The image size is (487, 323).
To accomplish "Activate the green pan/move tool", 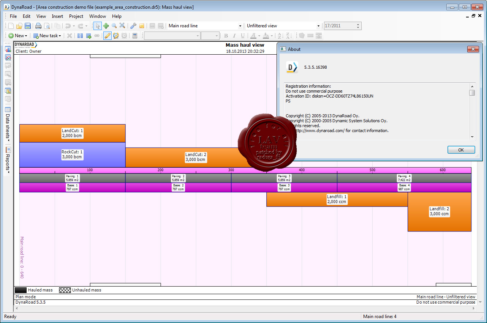I will 106,26.
